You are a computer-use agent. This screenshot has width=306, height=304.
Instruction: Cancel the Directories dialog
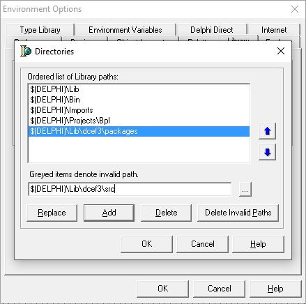(x=202, y=244)
